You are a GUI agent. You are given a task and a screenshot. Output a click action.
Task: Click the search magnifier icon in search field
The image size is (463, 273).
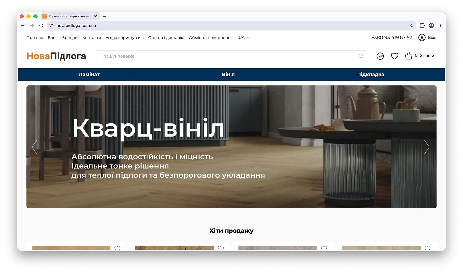361,56
